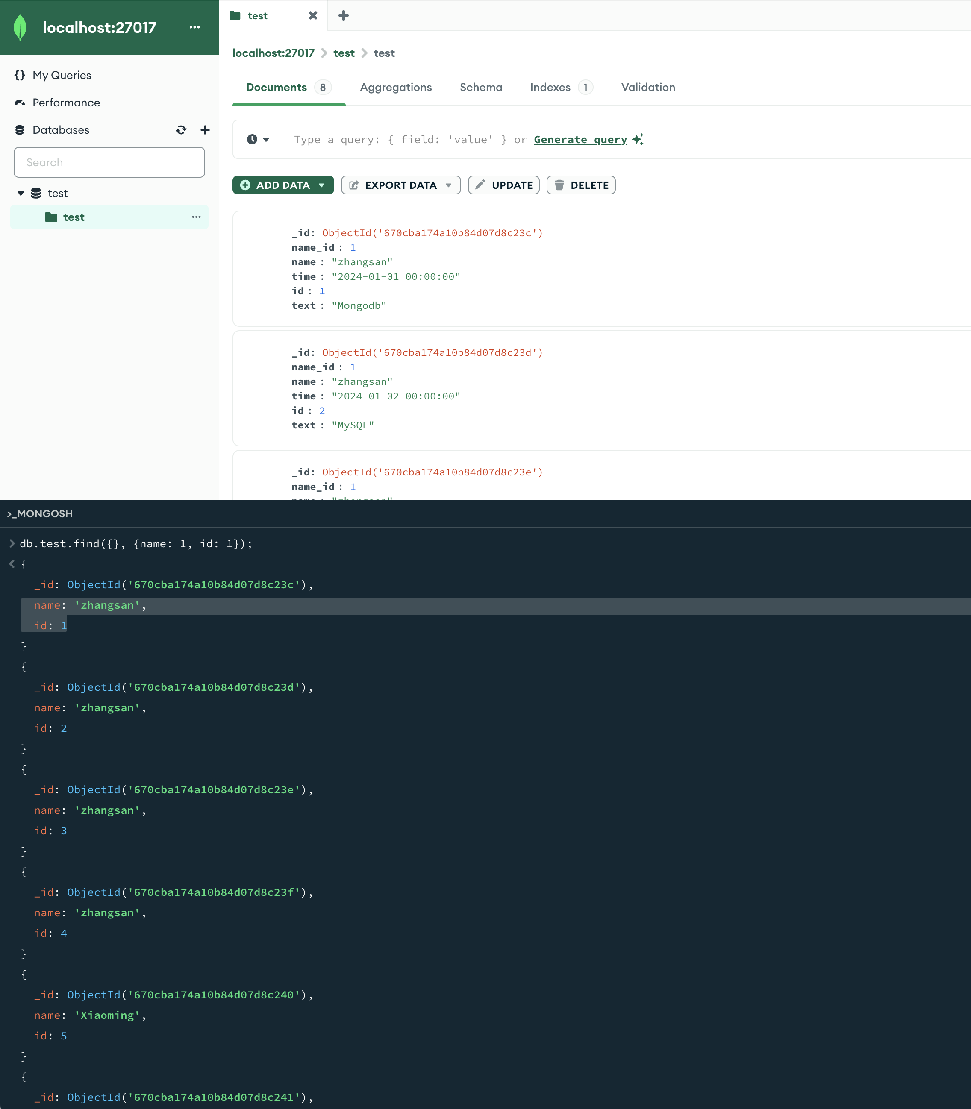
Task: Click the DELETE button
Action: click(x=581, y=185)
